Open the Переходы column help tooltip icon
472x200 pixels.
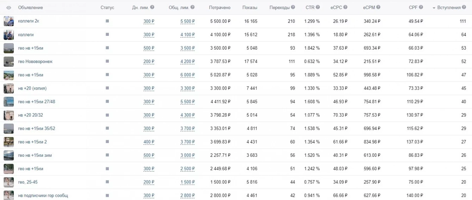[x=293, y=7]
